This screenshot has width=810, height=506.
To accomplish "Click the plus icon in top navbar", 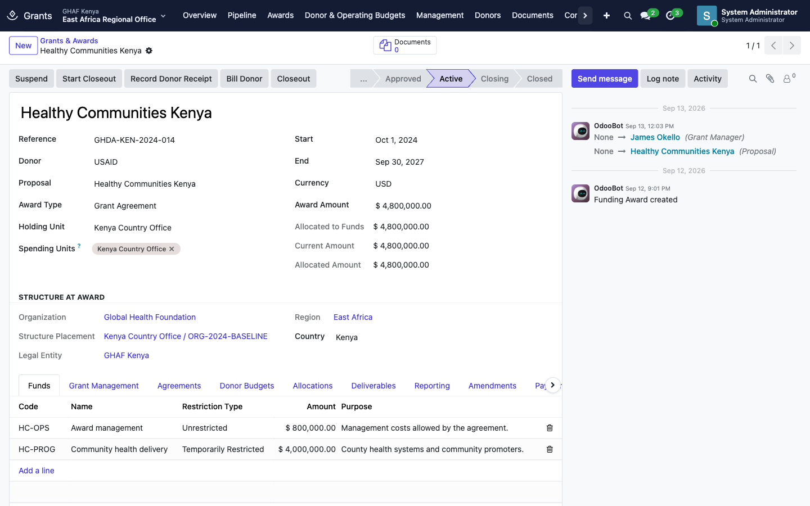I will coord(606,16).
